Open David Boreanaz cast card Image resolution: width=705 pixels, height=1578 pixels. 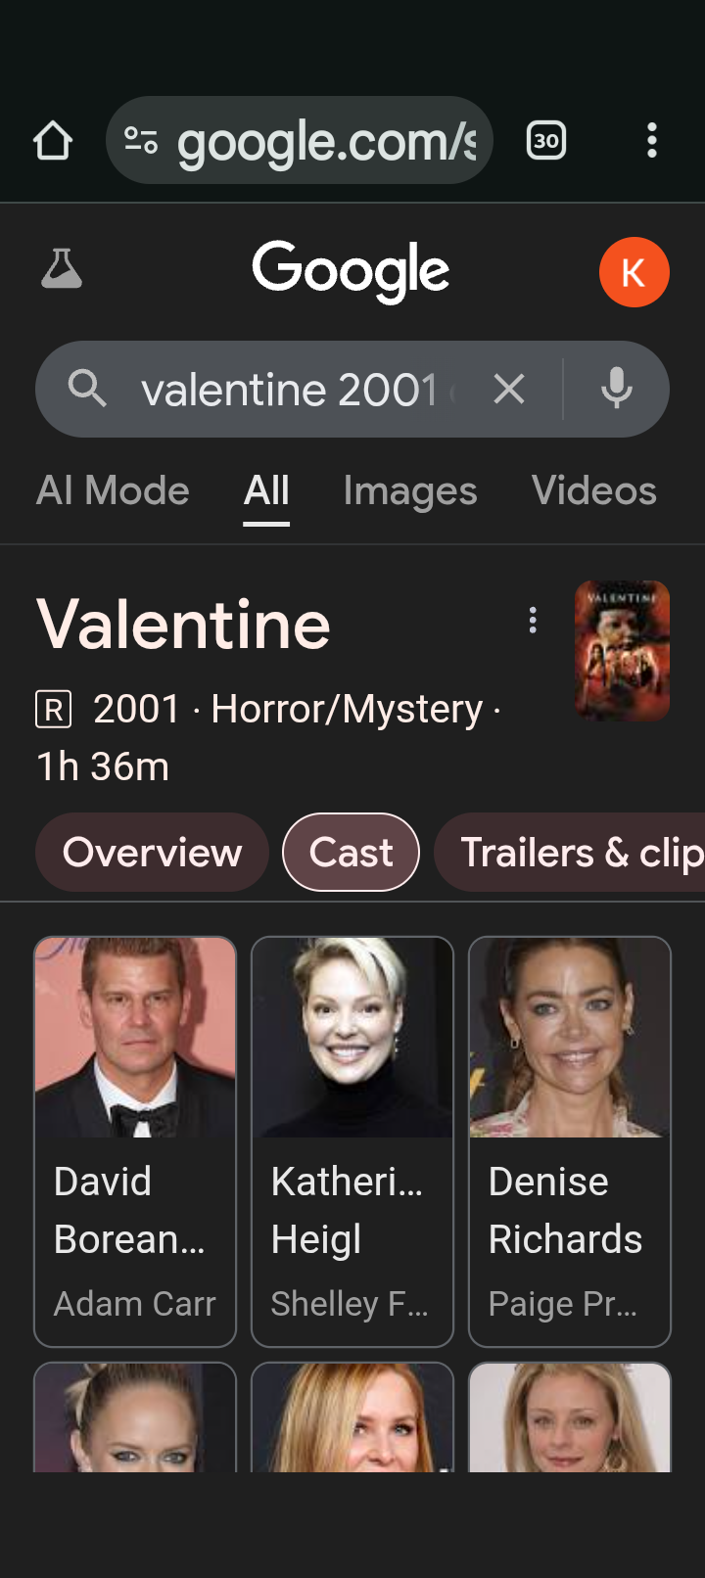(x=135, y=1142)
